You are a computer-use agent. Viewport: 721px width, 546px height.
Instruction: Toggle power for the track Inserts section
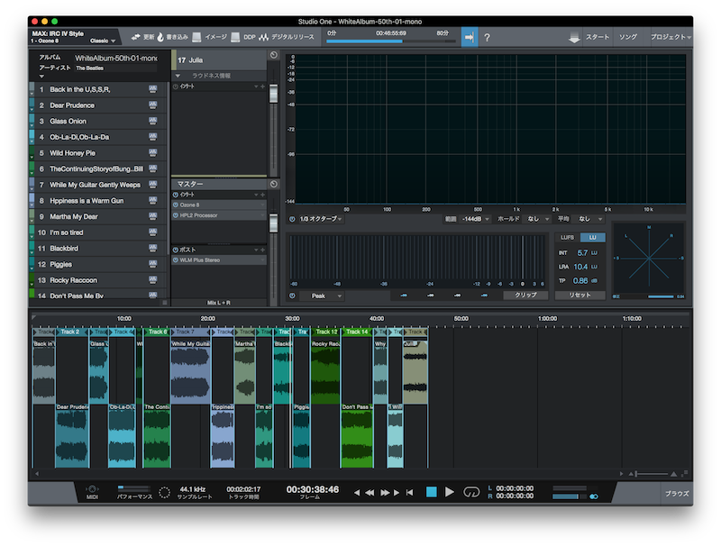tap(175, 86)
